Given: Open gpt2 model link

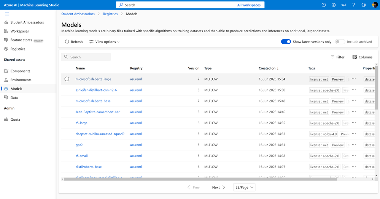Looking at the screenshot, I should pos(79,145).
